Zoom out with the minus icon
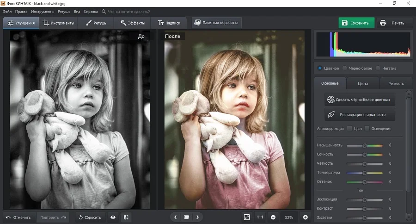 273,217
